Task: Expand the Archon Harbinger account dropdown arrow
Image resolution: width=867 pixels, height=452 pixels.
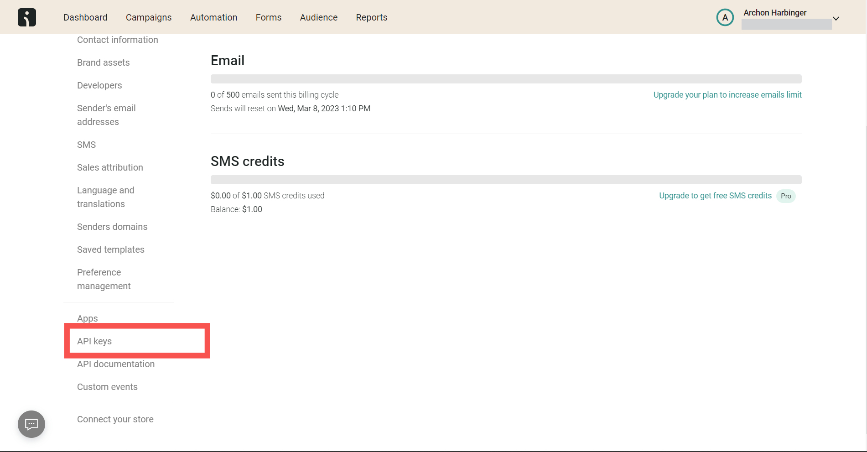Action: (x=836, y=19)
